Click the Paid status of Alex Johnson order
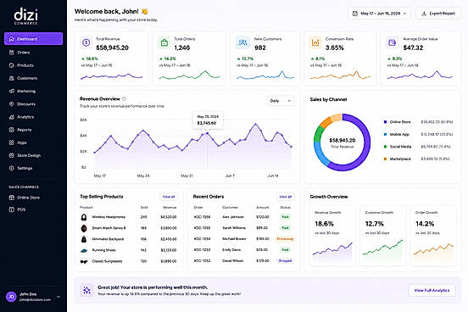The image size is (468, 312). (x=285, y=217)
